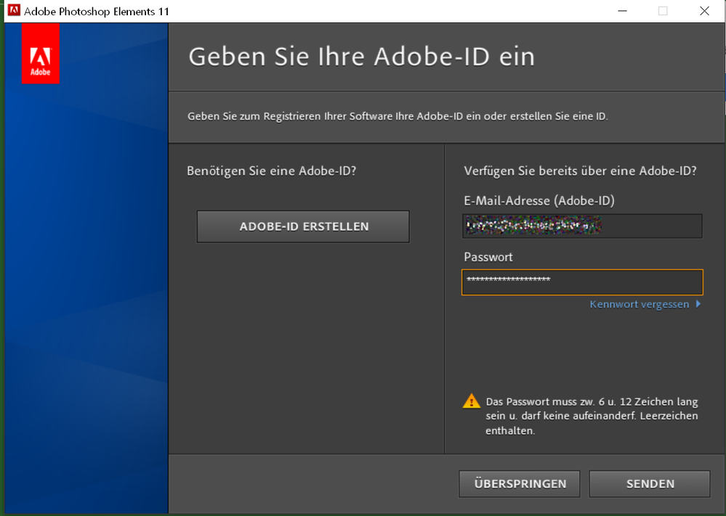The height and width of the screenshot is (516, 726).
Task: Click the password length warning message
Action: pyautogui.click(x=592, y=416)
